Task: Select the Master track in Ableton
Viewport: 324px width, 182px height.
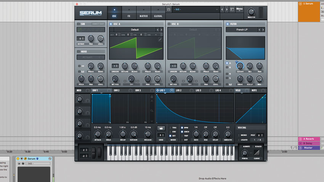Action: pos(309,148)
